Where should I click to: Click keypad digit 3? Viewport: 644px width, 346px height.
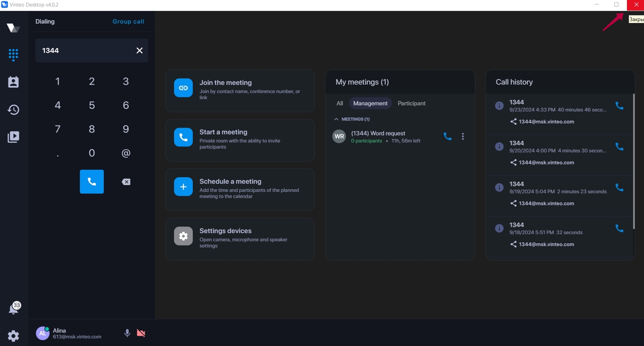click(x=126, y=82)
